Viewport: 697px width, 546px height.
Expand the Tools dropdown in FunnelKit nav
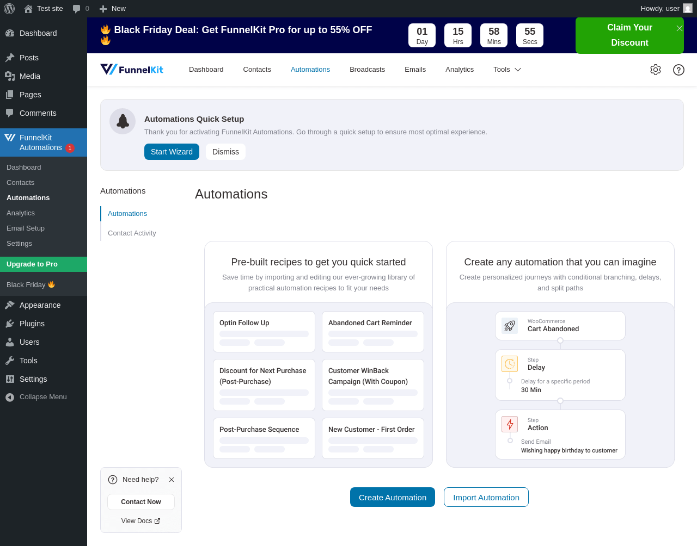tap(508, 70)
